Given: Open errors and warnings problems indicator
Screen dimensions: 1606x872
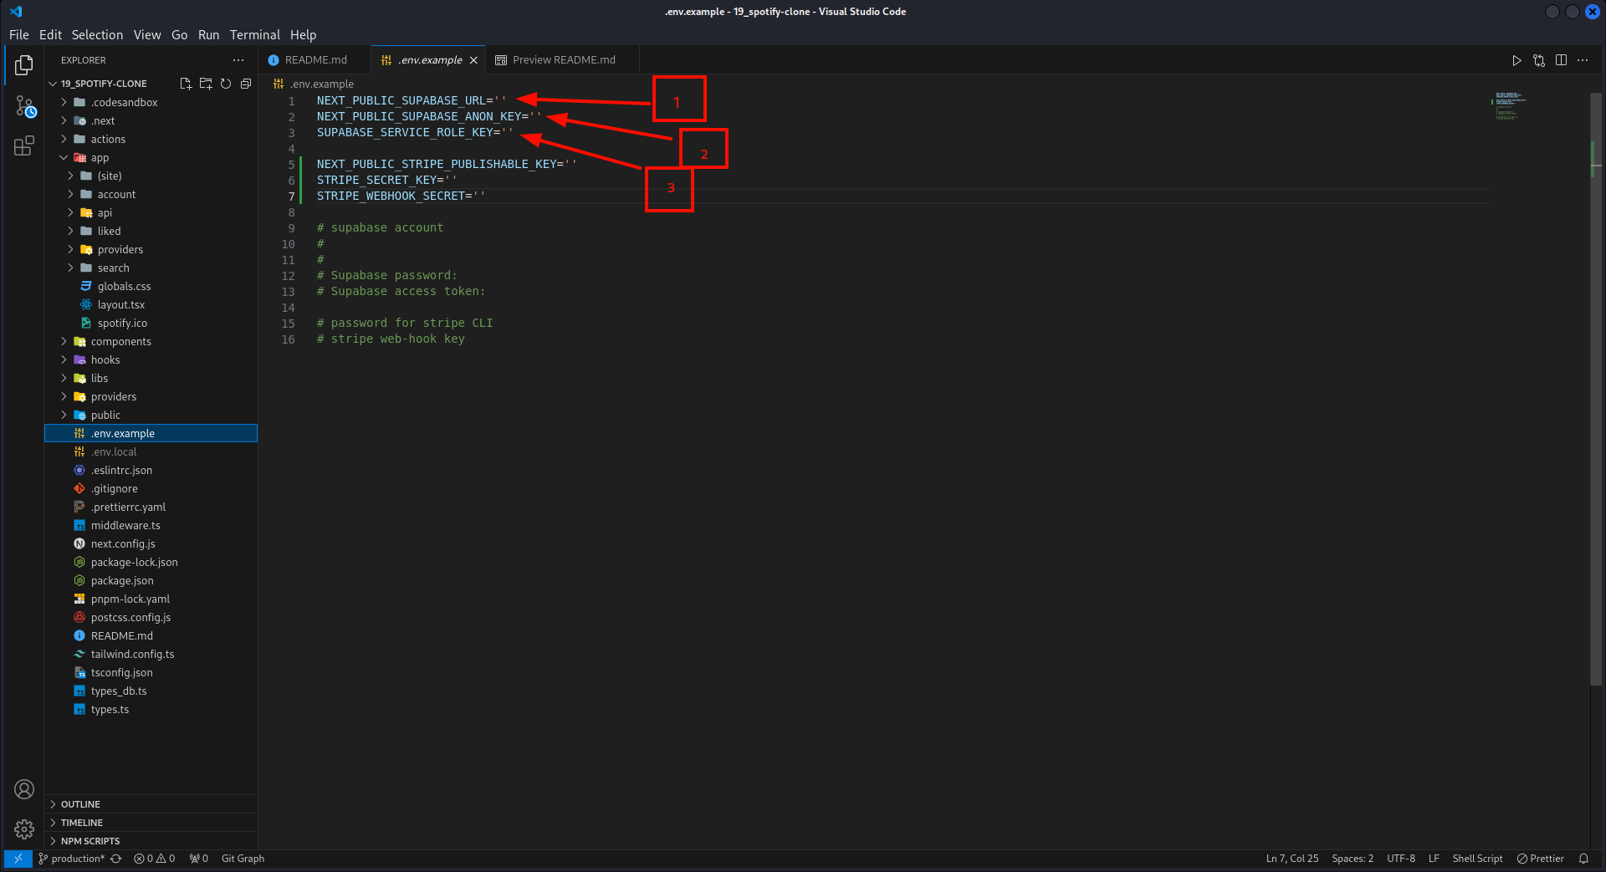Looking at the screenshot, I should coord(155,859).
